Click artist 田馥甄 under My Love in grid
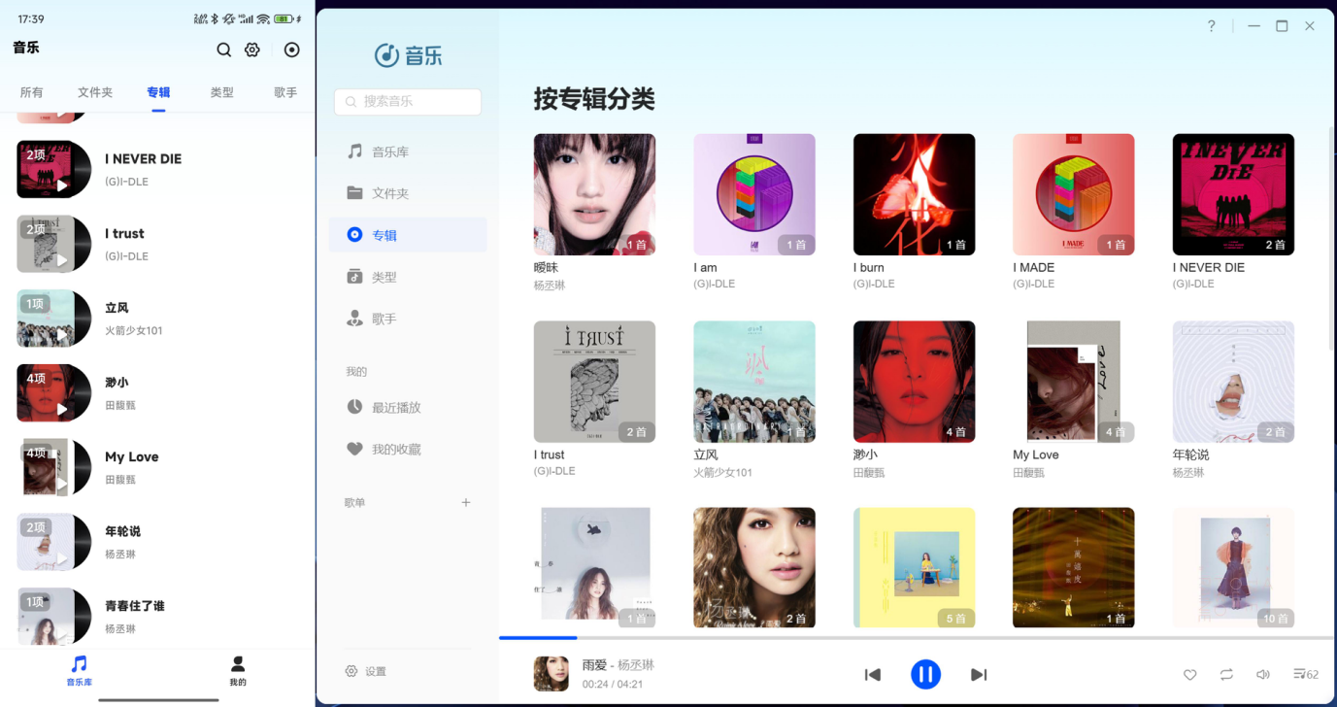 click(1029, 473)
